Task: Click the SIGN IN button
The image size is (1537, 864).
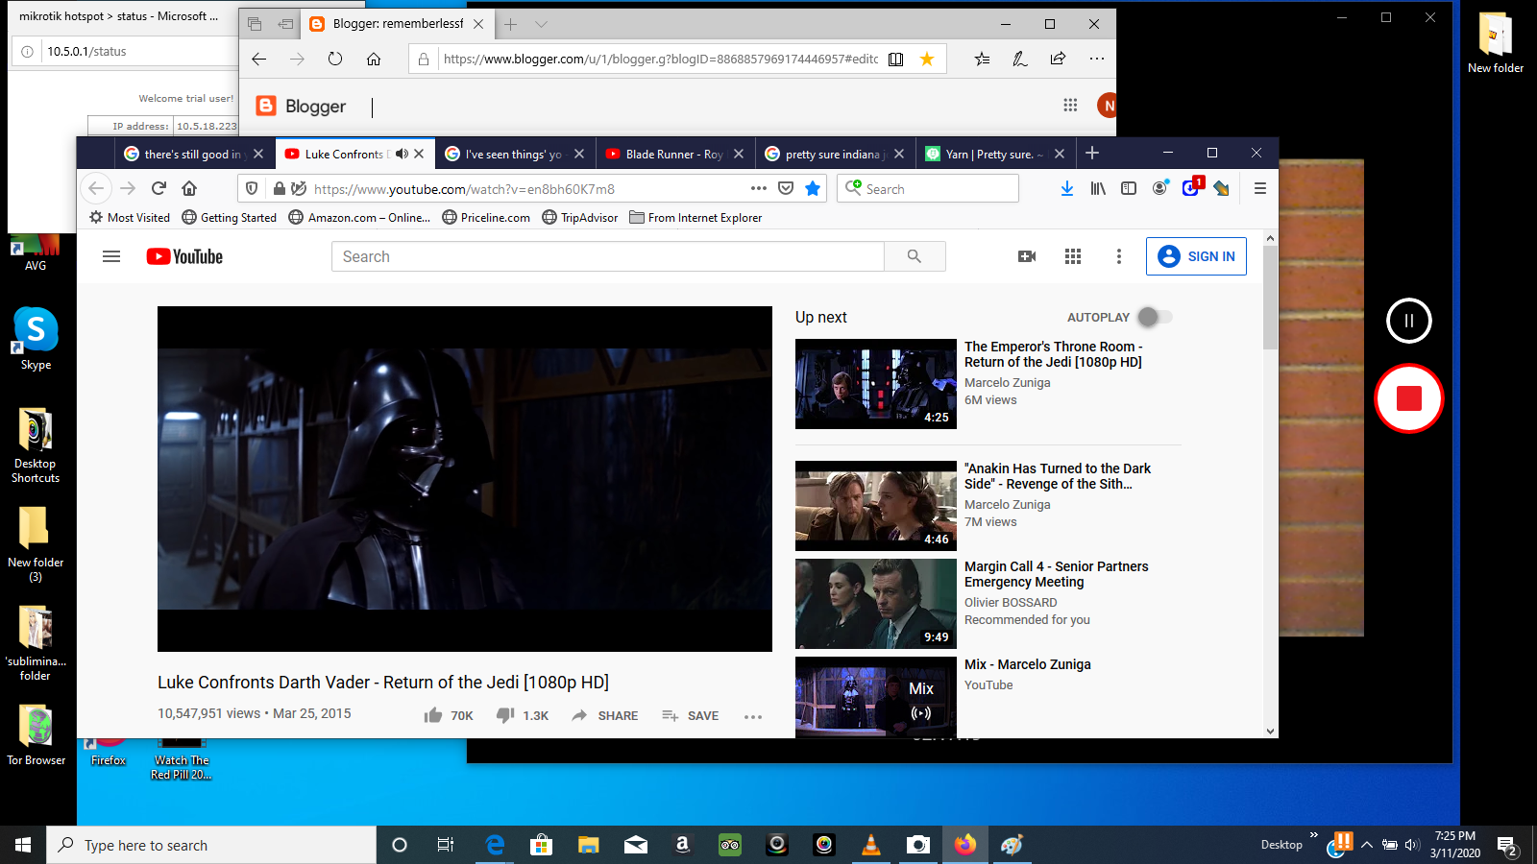Action: (1196, 256)
